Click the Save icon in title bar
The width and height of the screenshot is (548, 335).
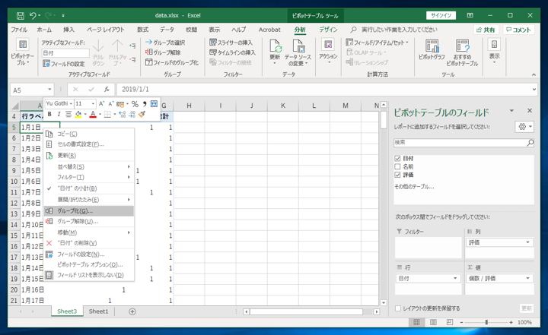coord(21,16)
